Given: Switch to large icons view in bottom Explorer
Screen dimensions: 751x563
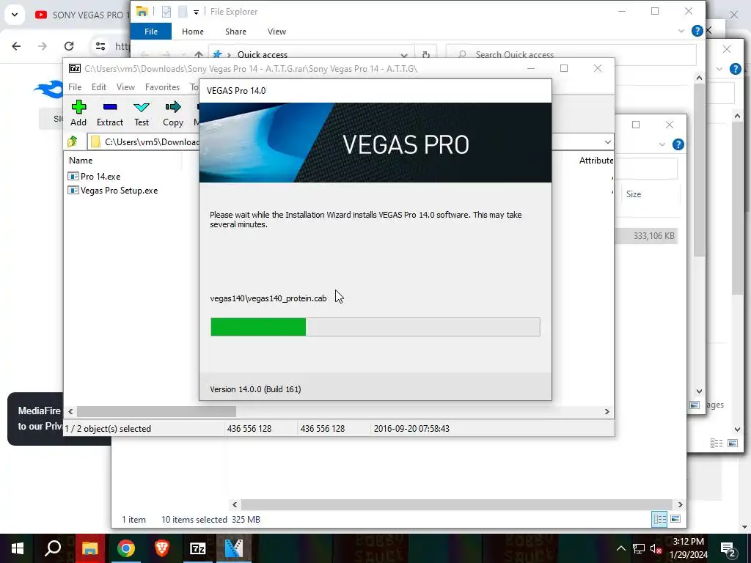Looking at the screenshot, I should [675, 519].
